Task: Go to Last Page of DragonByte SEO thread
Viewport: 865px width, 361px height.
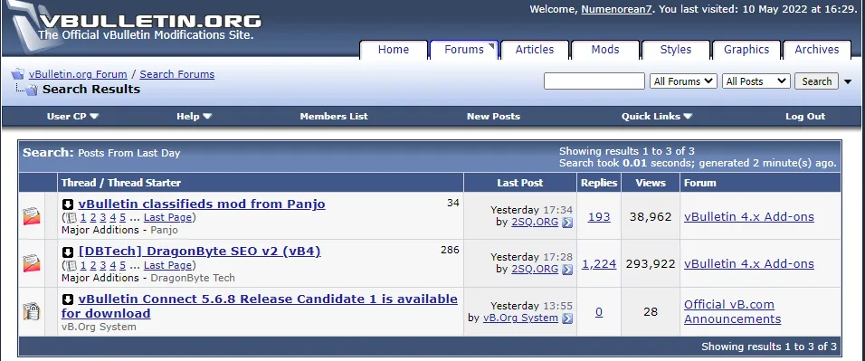Action: pos(167,265)
